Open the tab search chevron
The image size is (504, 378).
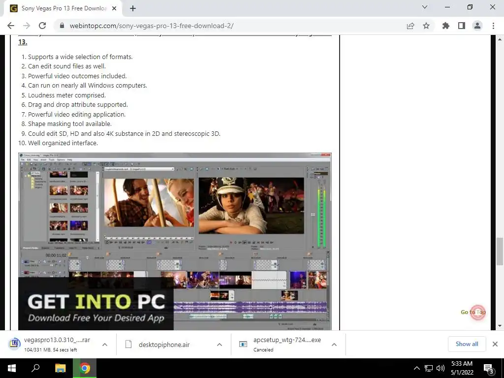tap(425, 7)
